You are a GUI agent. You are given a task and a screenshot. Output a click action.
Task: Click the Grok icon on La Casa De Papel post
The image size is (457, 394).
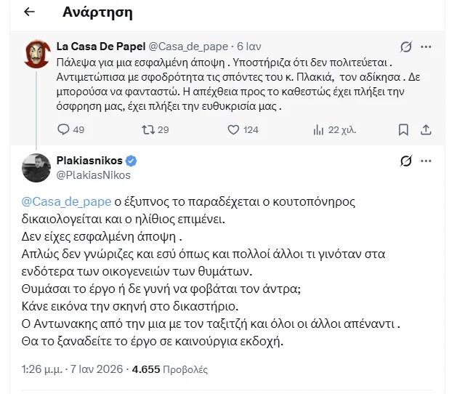tap(407, 47)
